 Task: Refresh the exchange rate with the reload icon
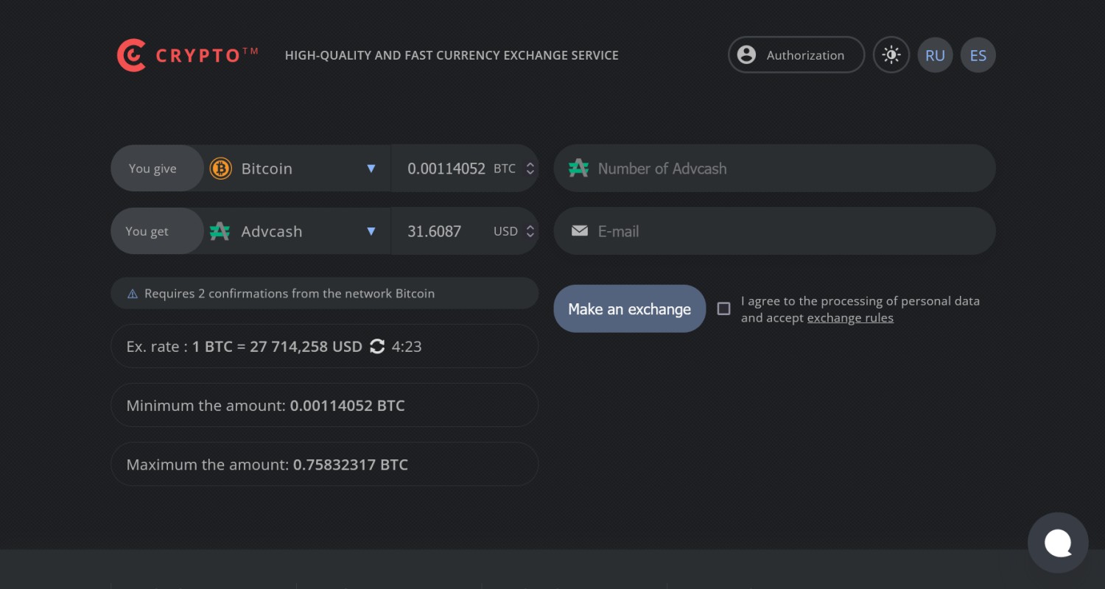[x=377, y=346]
